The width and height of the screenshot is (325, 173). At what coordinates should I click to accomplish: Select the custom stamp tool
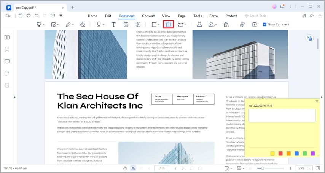pyautogui.click(x=211, y=25)
